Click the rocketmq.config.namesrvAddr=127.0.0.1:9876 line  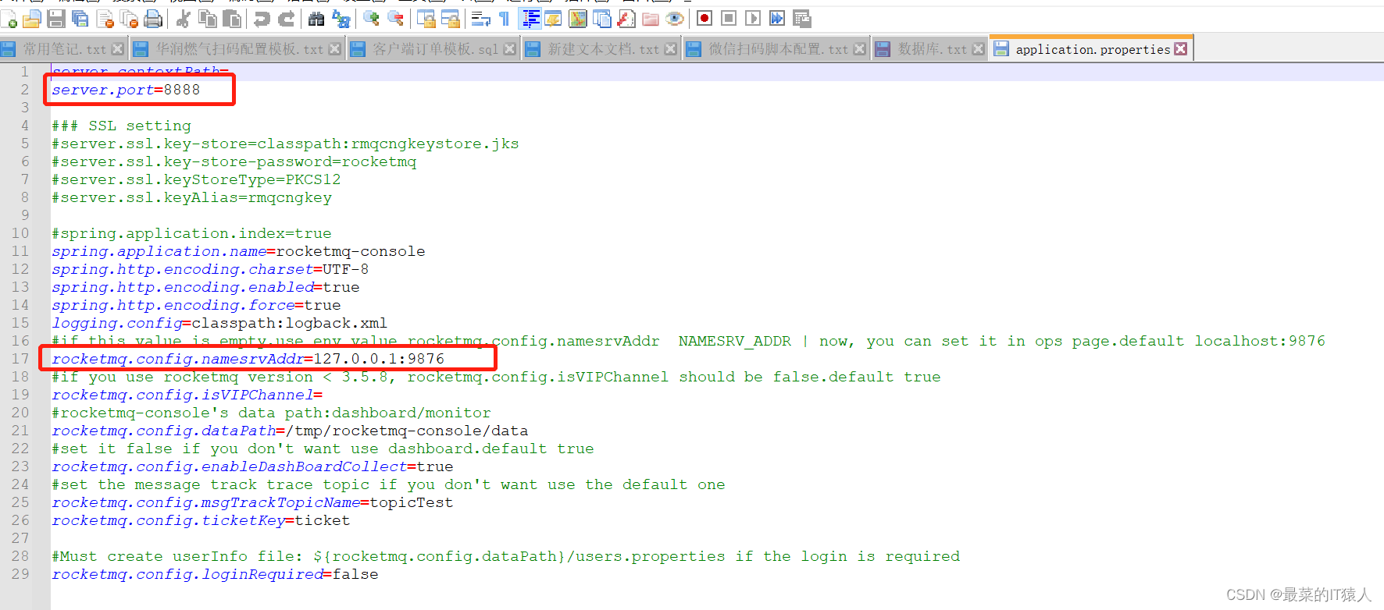pyautogui.click(x=248, y=359)
